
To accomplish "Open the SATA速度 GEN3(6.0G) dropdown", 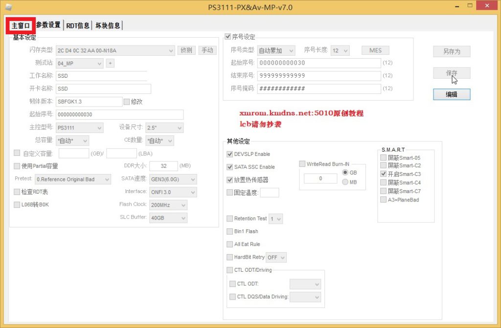I will tap(172, 179).
